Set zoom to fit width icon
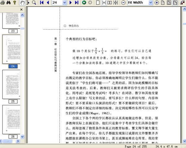 175,2
